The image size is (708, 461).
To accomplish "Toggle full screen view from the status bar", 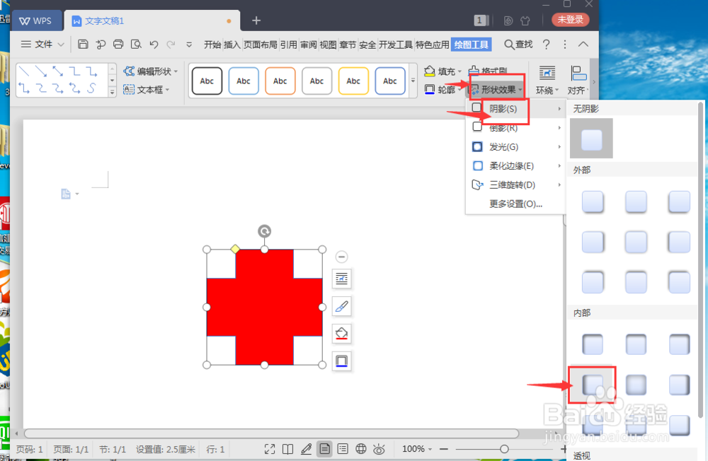I will 270,448.
